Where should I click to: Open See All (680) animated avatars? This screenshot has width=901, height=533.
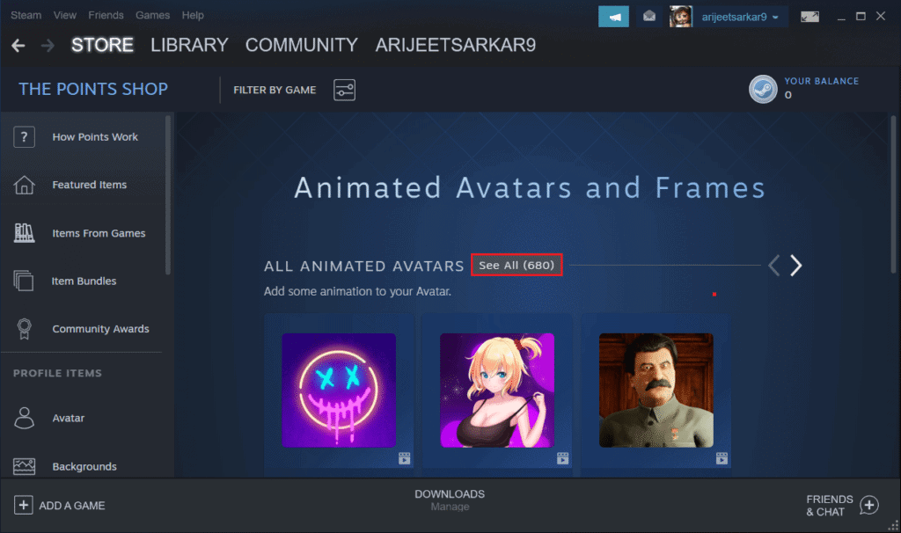pyautogui.click(x=516, y=265)
